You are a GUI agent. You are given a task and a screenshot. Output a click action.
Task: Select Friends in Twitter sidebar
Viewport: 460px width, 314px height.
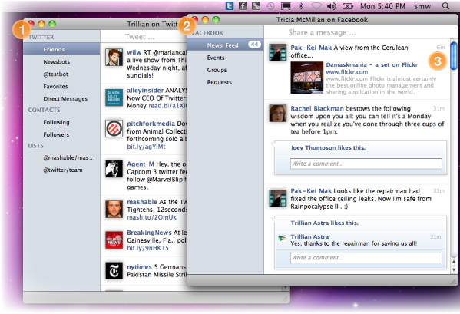tap(61, 49)
